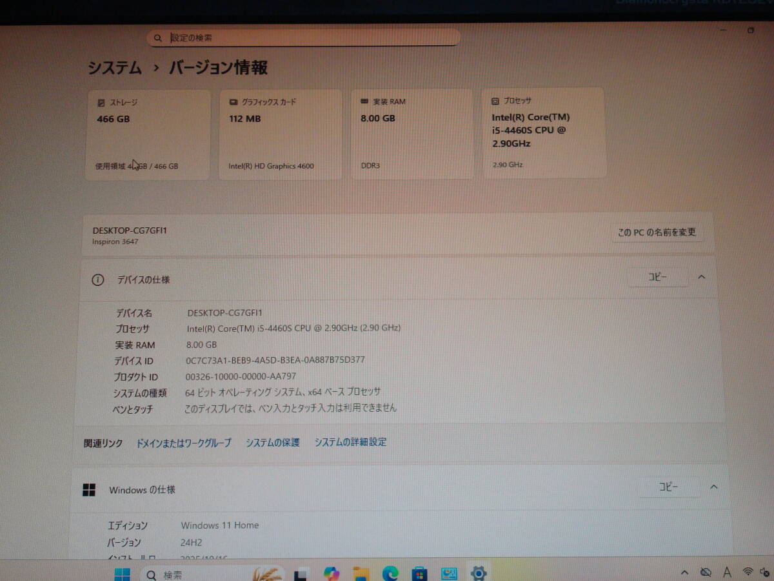Open Microsoft Store from taskbar

pos(419,573)
